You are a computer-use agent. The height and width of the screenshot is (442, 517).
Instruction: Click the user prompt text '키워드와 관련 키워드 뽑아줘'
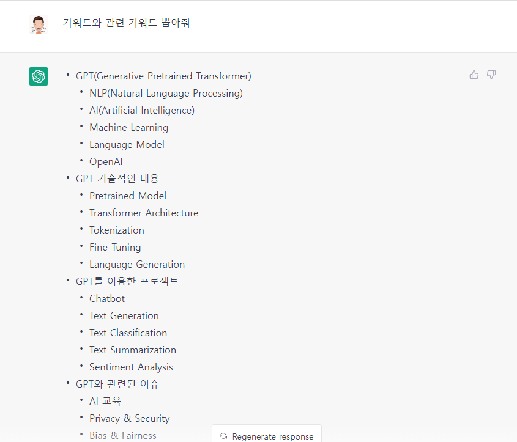coord(126,23)
